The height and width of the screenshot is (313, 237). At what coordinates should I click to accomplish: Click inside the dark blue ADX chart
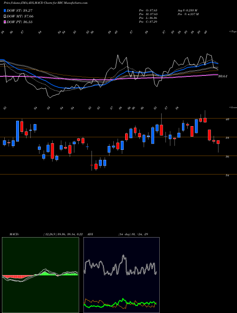(x=121, y=275)
